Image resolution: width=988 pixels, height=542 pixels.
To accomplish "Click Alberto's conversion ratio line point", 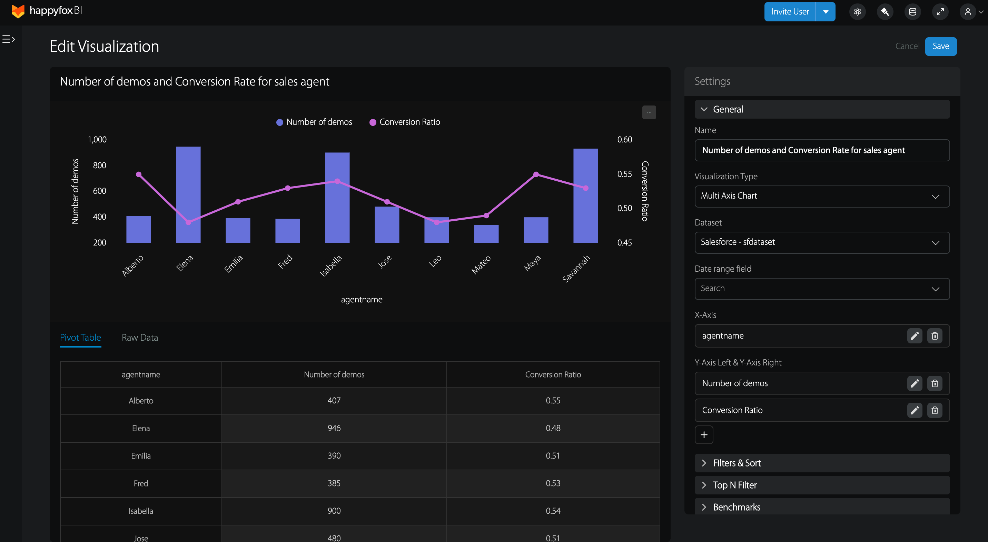I will point(138,174).
